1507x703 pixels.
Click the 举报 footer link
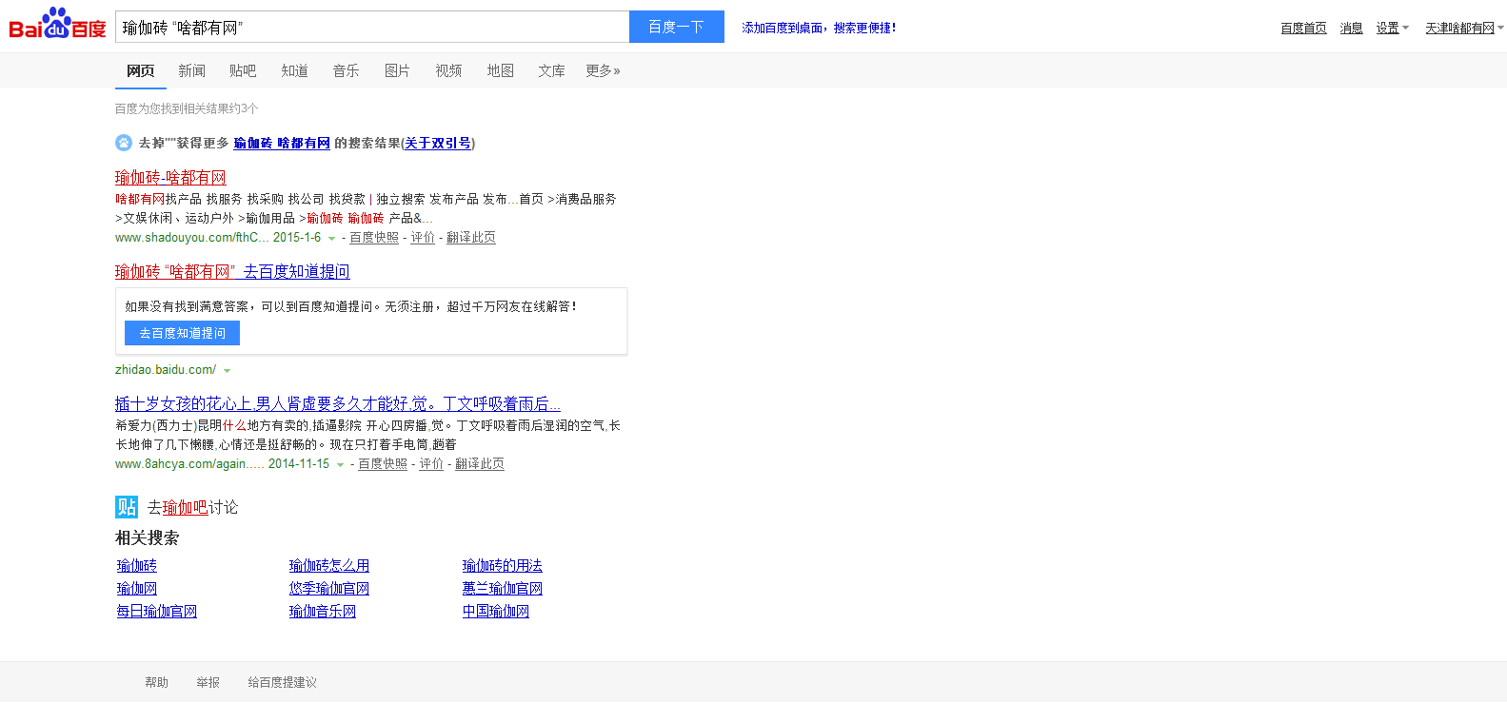208,683
